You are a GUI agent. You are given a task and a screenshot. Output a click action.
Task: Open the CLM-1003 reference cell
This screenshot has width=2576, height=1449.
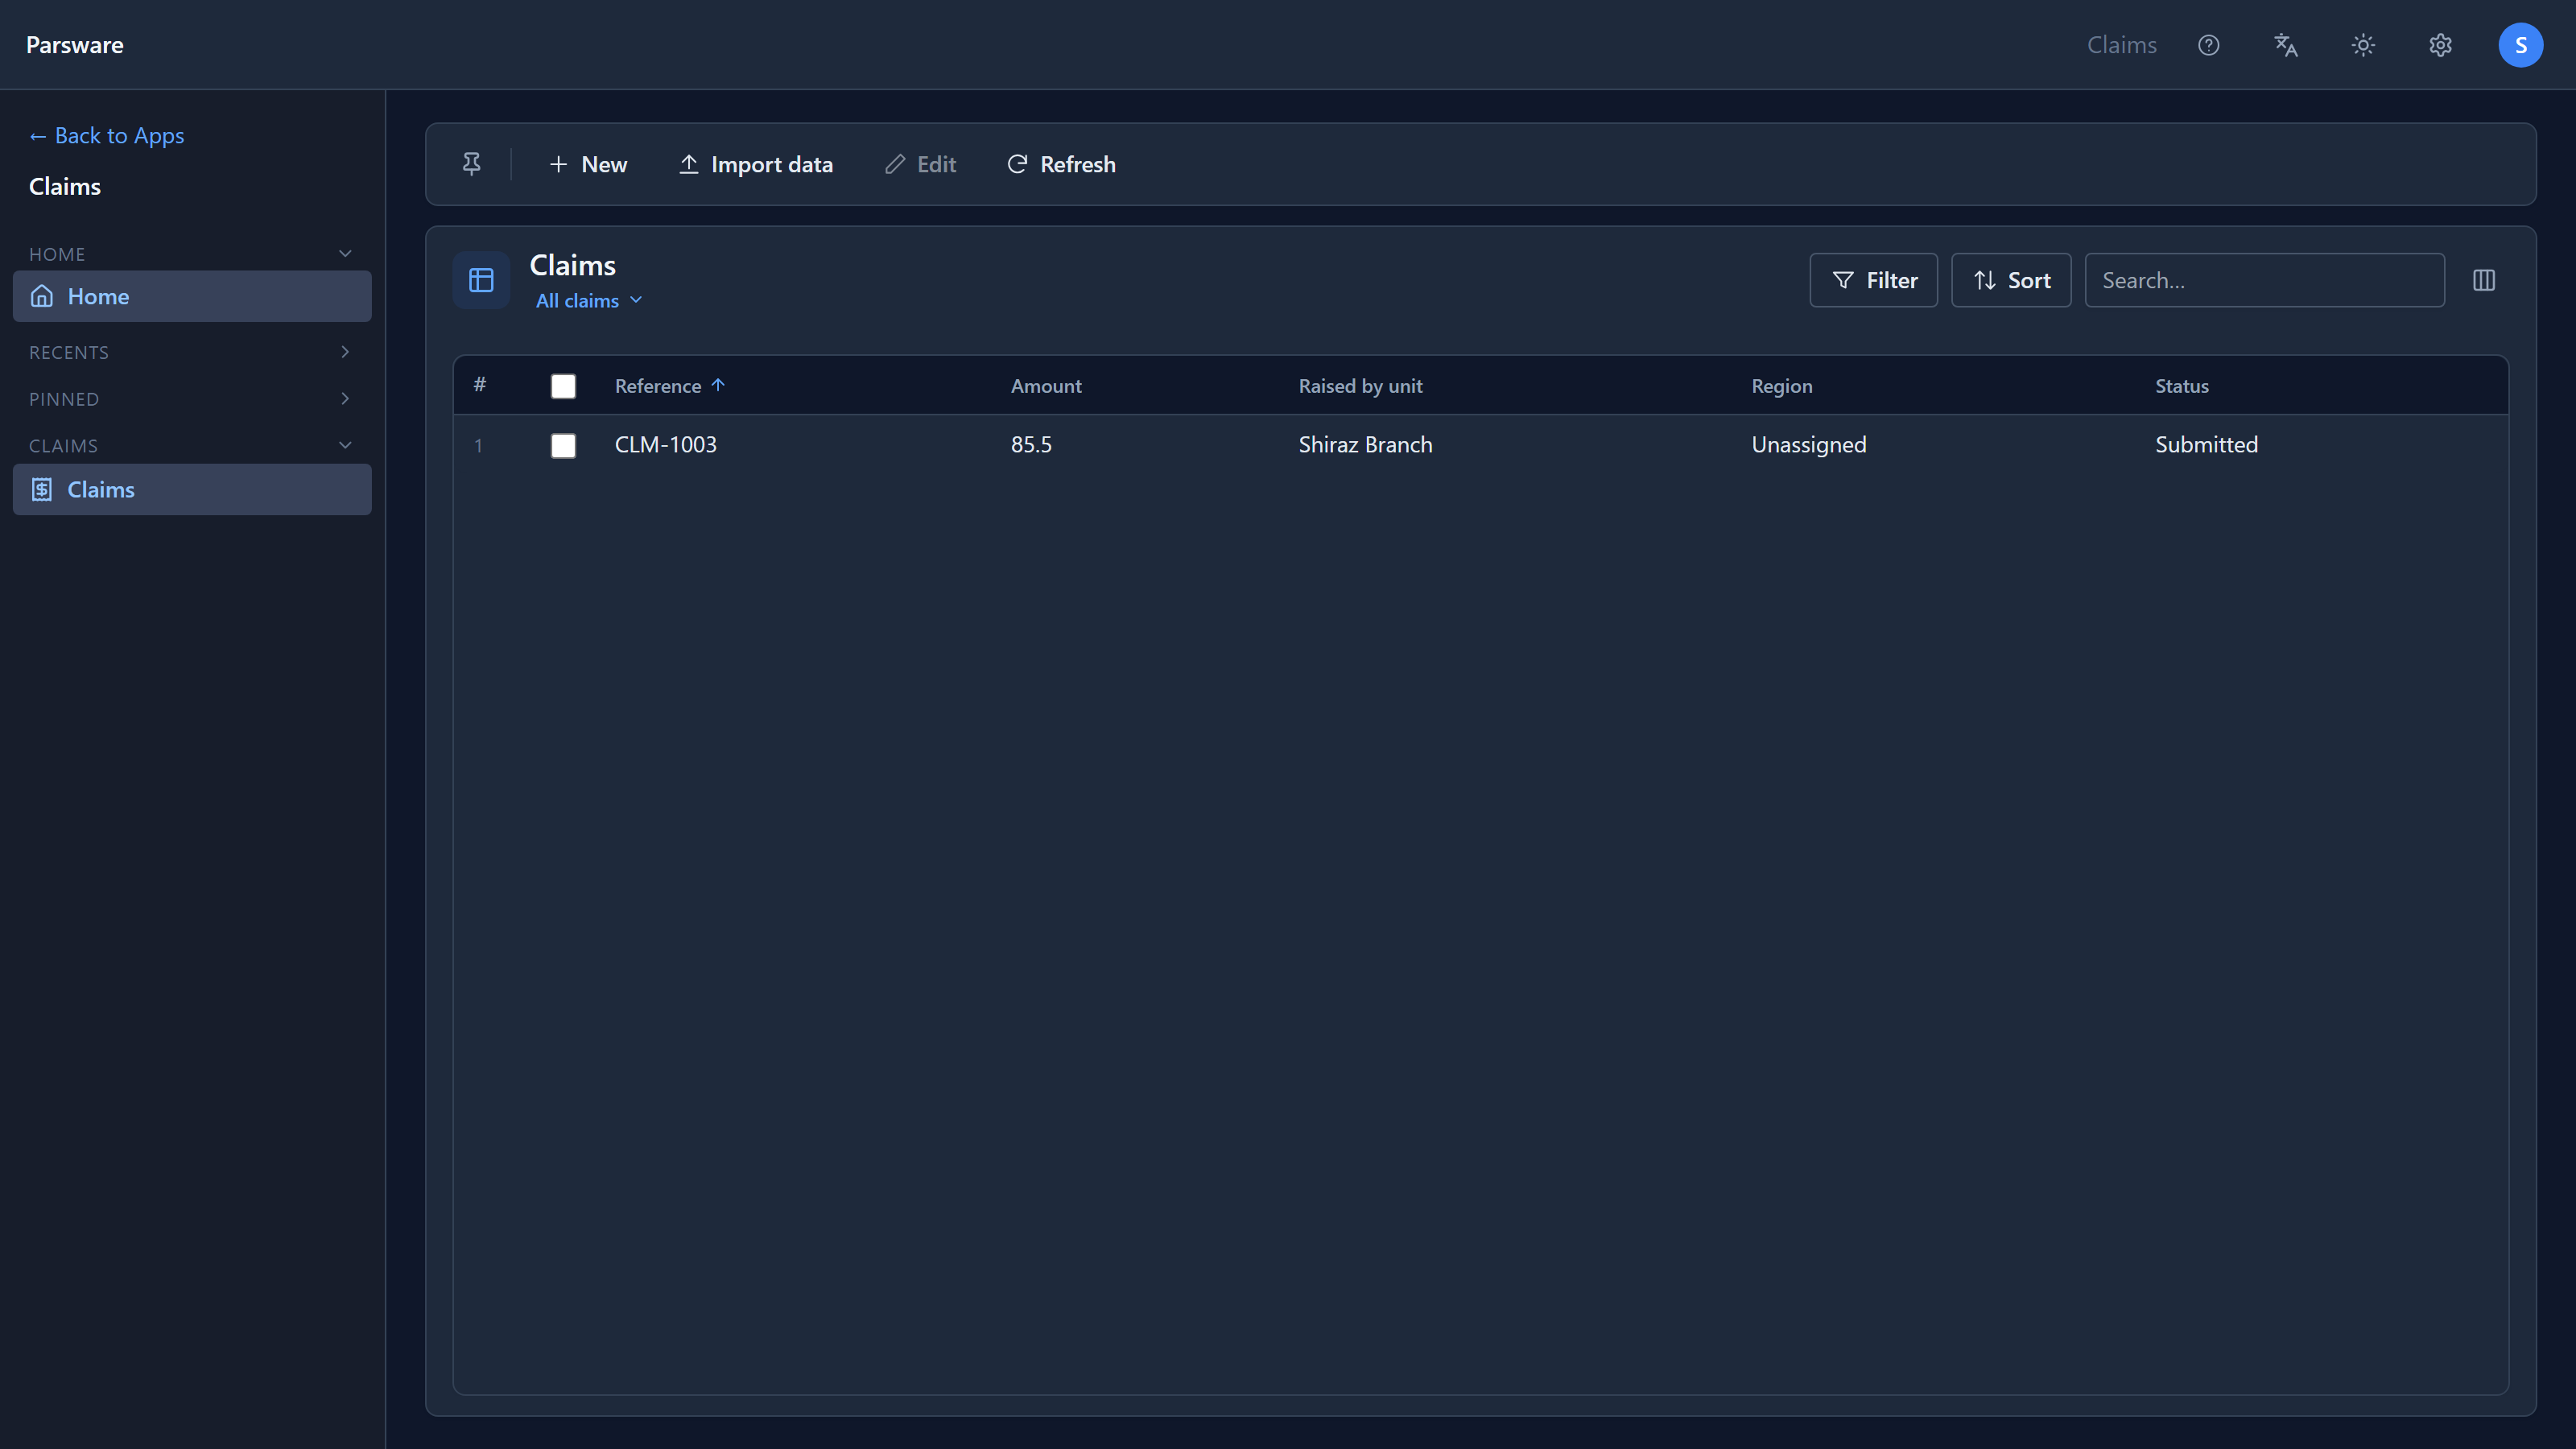tap(666, 445)
